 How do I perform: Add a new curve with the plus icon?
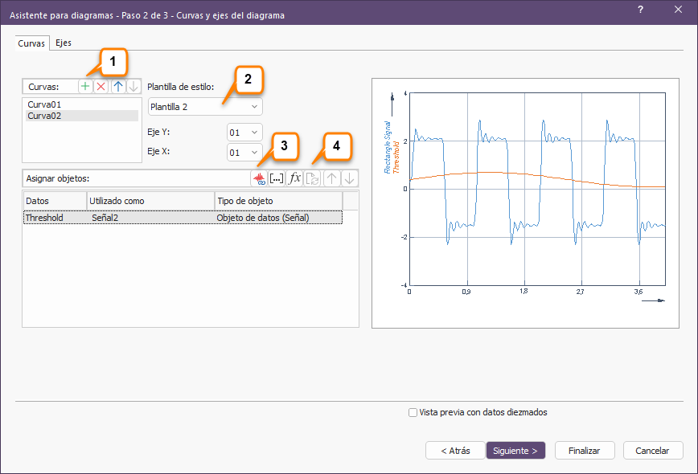pos(85,86)
